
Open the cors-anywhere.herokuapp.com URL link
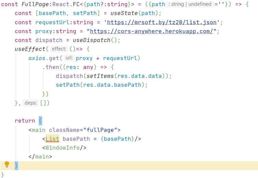coord(152,31)
